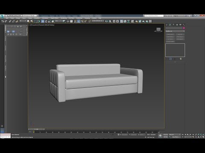Click the time slider handle
Viewport: 205px width, 153px height.
tap(36, 129)
